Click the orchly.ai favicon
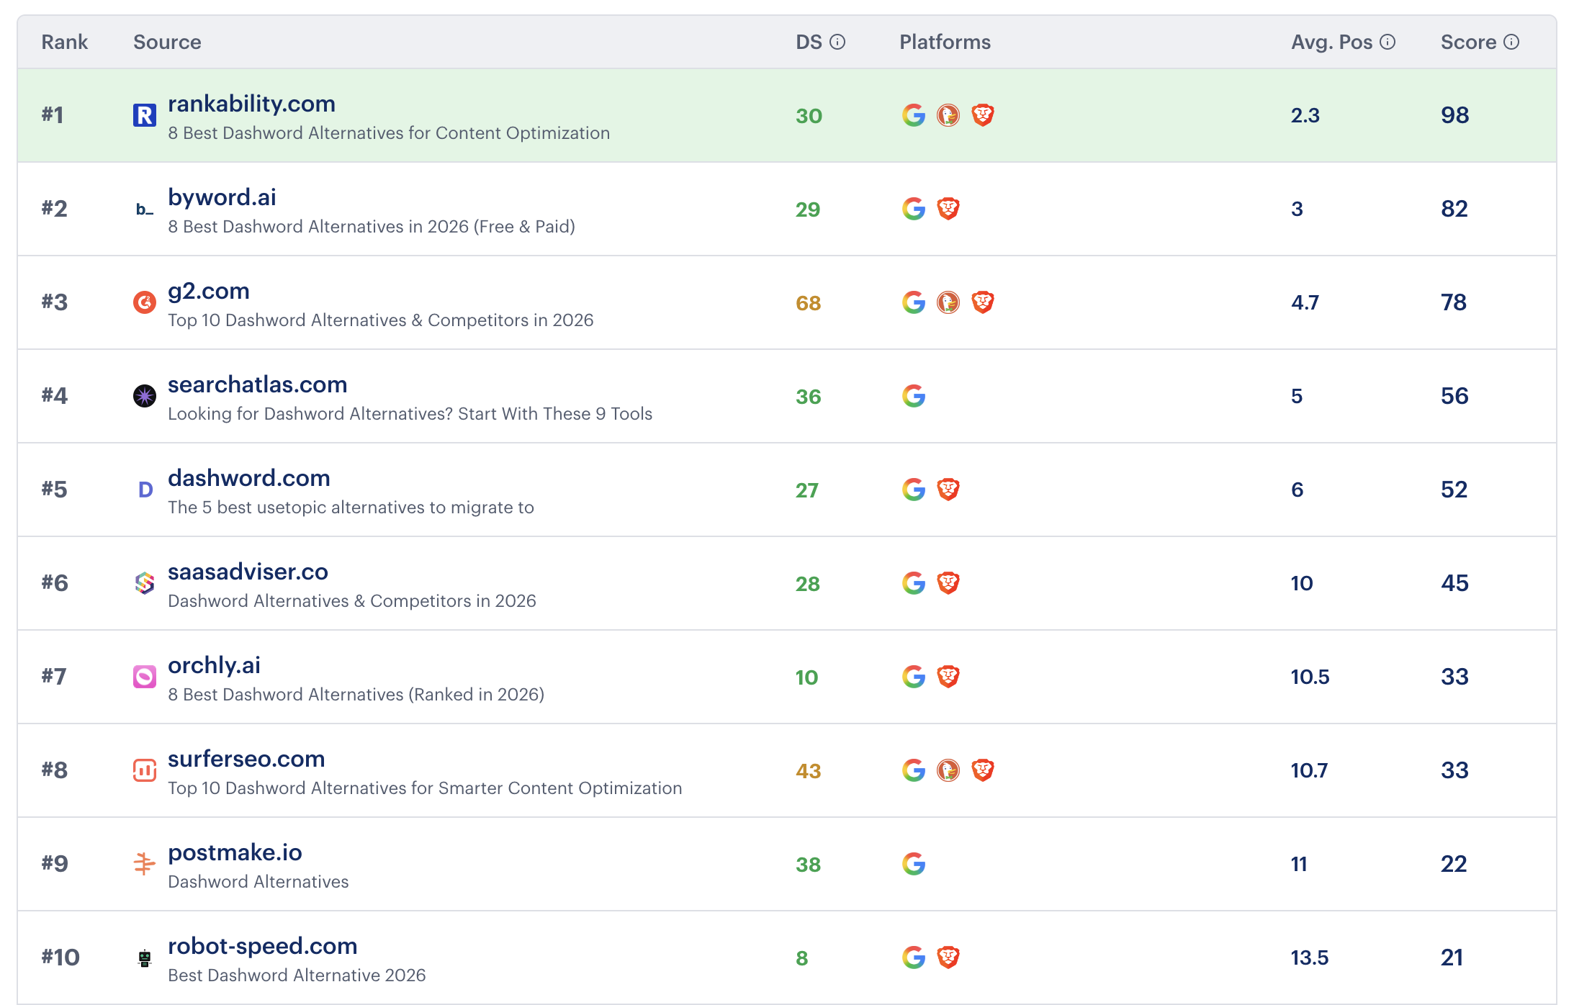 pyautogui.click(x=144, y=676)
